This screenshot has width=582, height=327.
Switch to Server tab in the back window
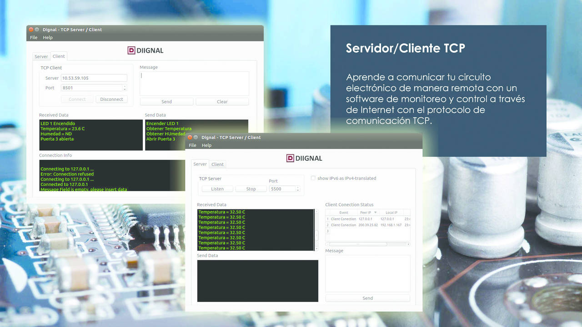pos(41,57)
